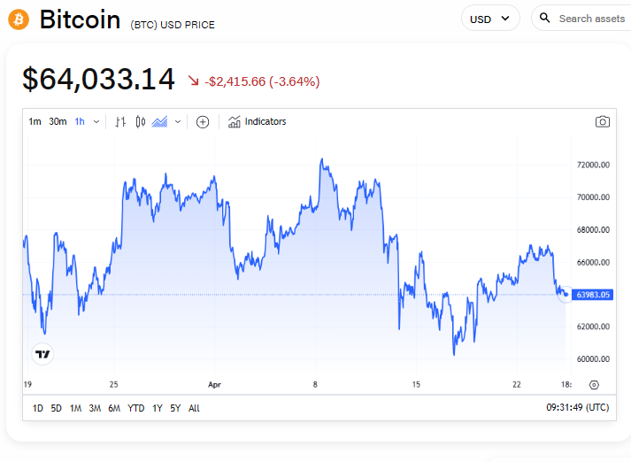Set the interval to 1m

click(x=35, y=122)
